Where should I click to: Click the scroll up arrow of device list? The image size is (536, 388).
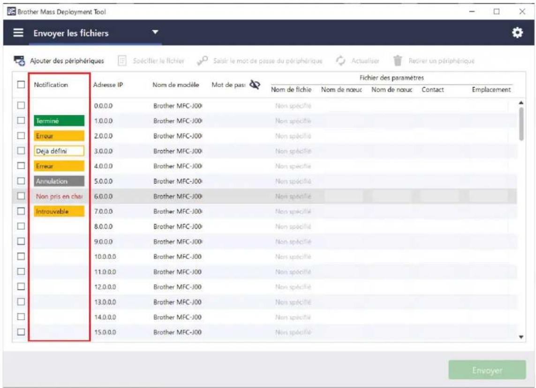(521, 102)
